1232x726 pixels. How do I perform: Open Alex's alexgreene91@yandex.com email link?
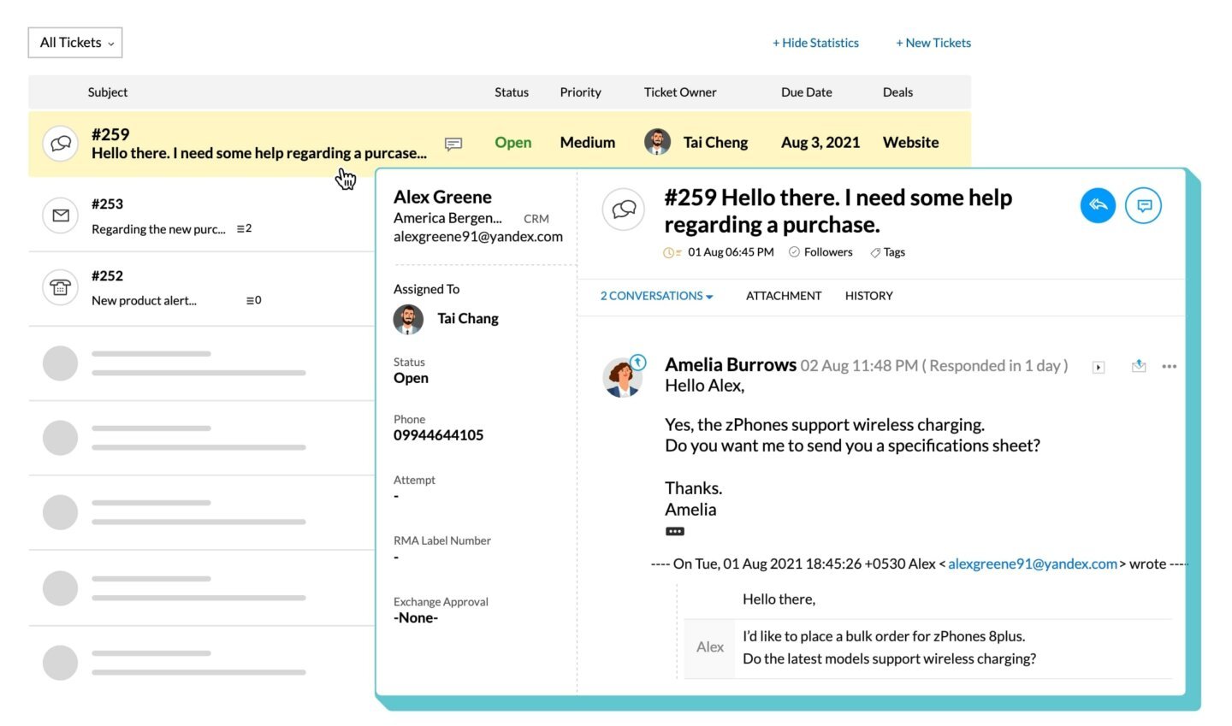[x=1032, y=564]
